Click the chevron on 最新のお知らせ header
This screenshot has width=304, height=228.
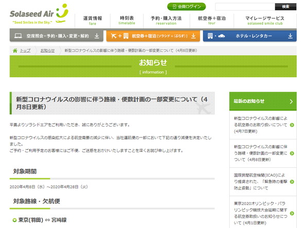tap(291, 101)
